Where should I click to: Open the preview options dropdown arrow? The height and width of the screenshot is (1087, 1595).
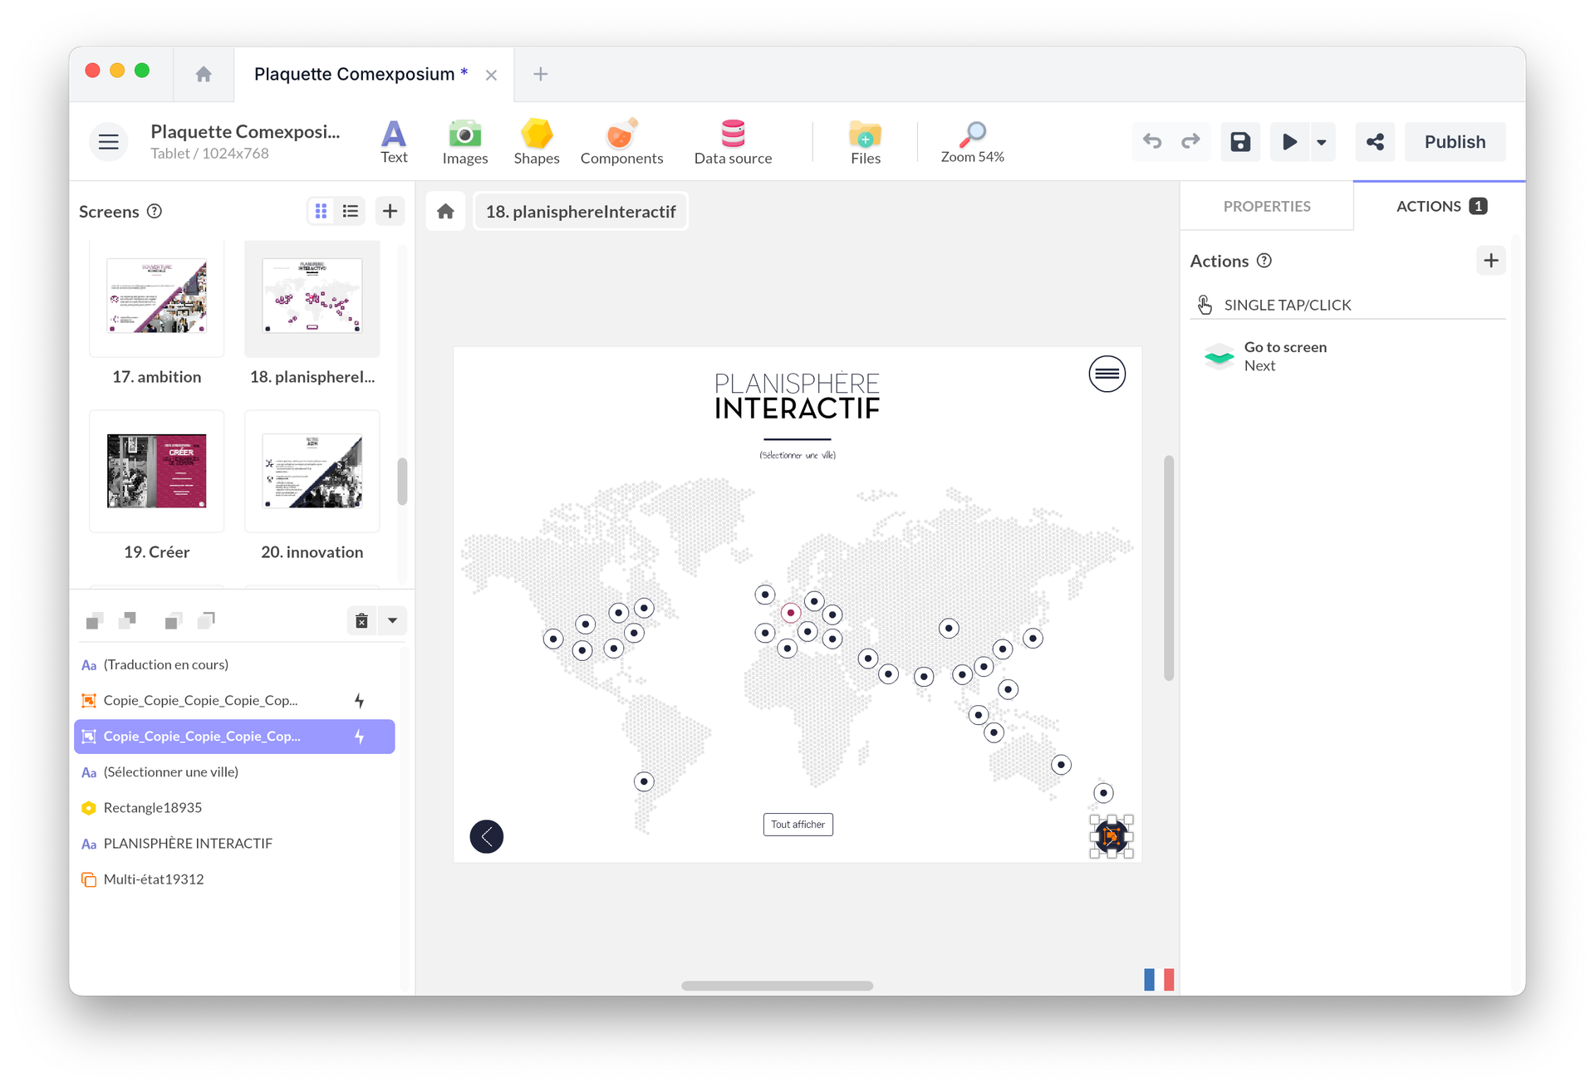pos(1323,142)
